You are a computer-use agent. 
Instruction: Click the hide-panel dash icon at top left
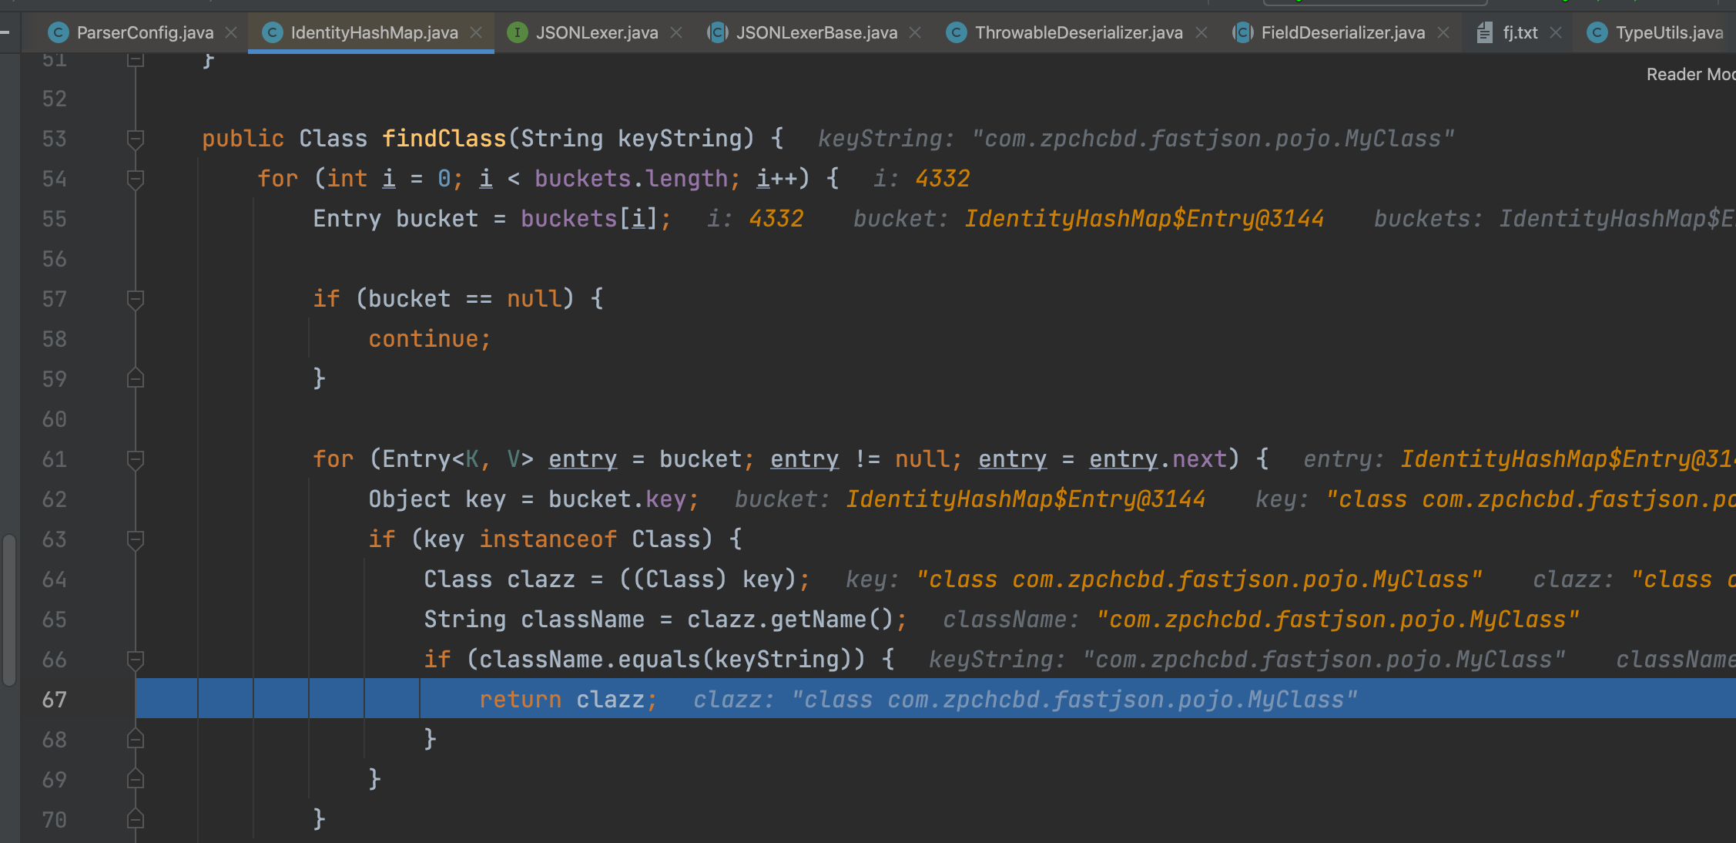pos(5,32)
